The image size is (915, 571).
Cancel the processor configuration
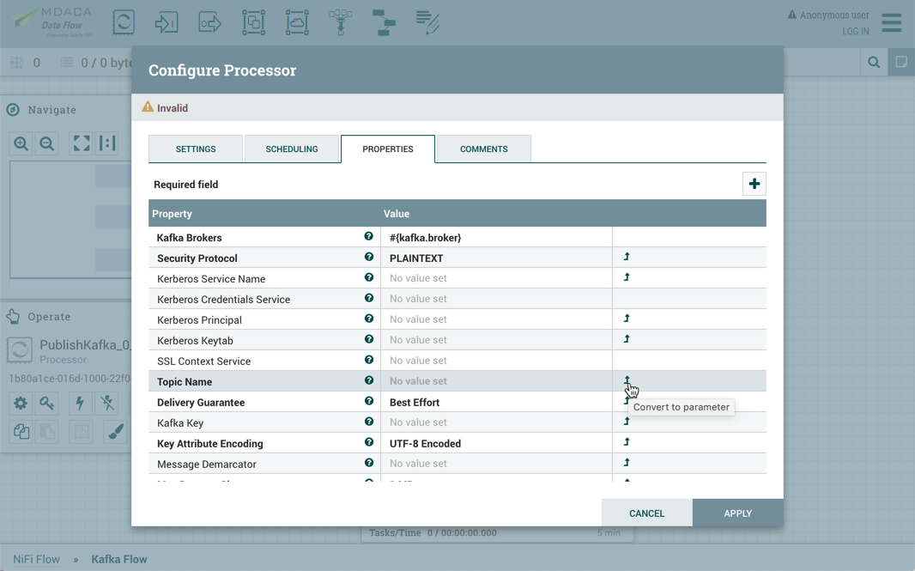point(646,513)
